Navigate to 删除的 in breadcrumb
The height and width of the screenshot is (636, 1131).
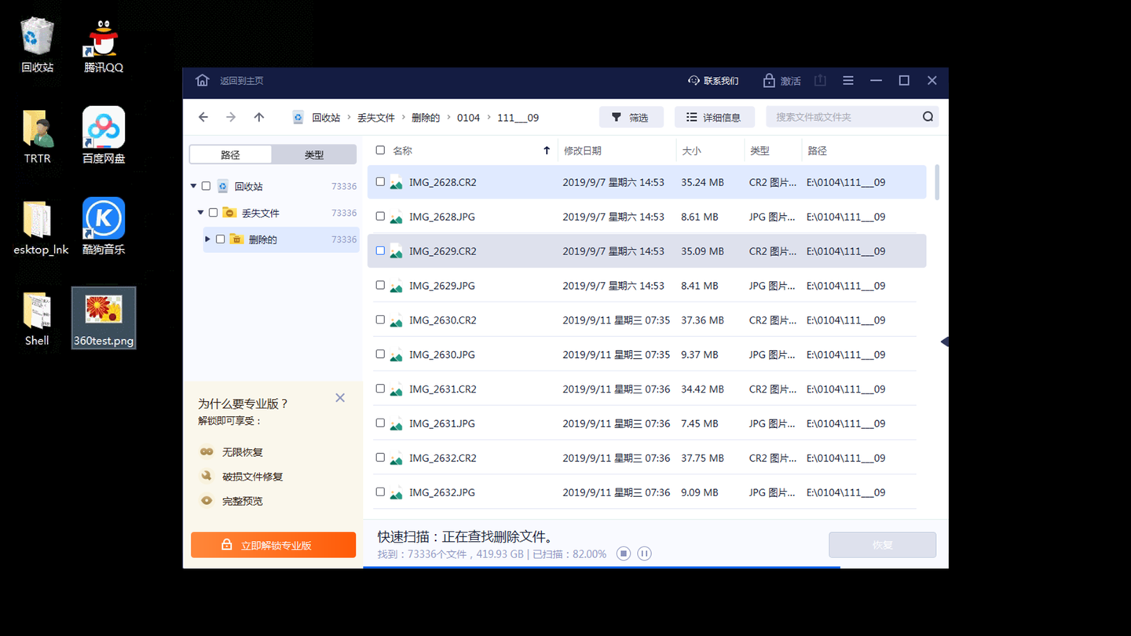tap(426, 118)
